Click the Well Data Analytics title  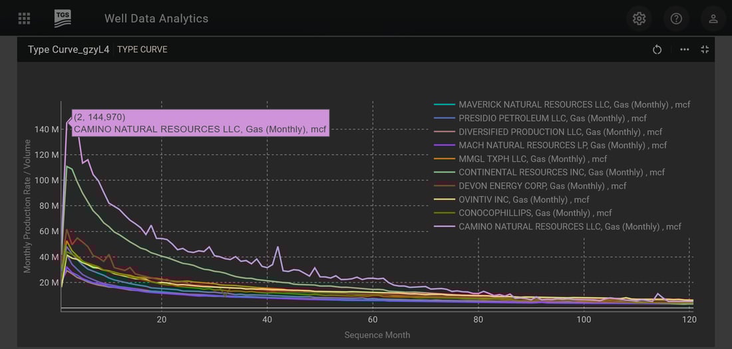(x=156, y=19)
